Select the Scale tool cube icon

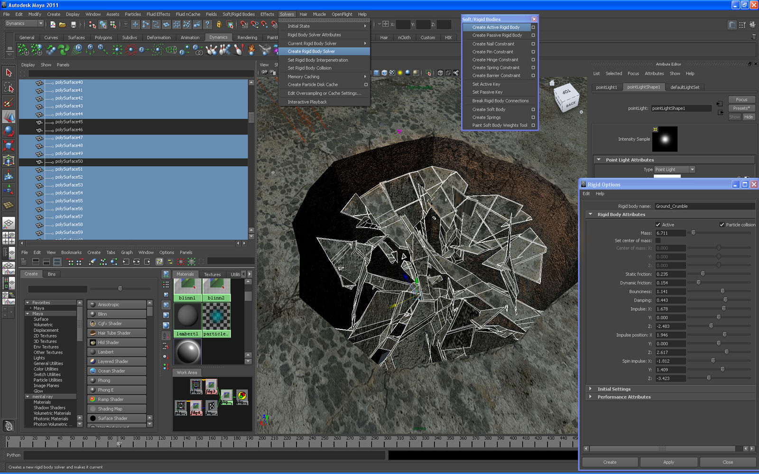coord(9,146)
